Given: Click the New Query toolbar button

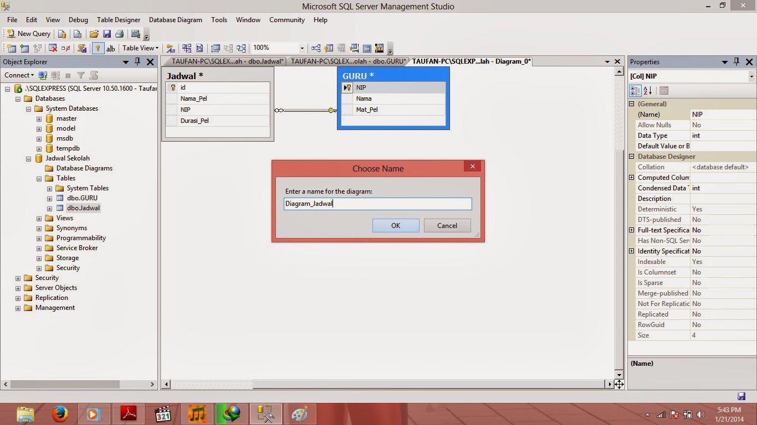Looking at the screenshot, I should (x=28, y=34).
